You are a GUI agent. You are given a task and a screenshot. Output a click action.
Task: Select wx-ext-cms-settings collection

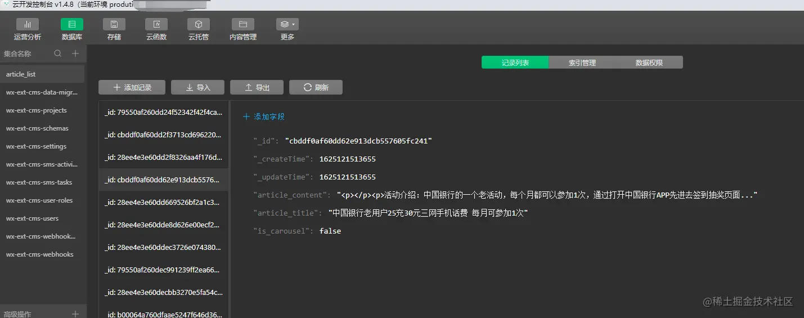(x=42, y=146)
